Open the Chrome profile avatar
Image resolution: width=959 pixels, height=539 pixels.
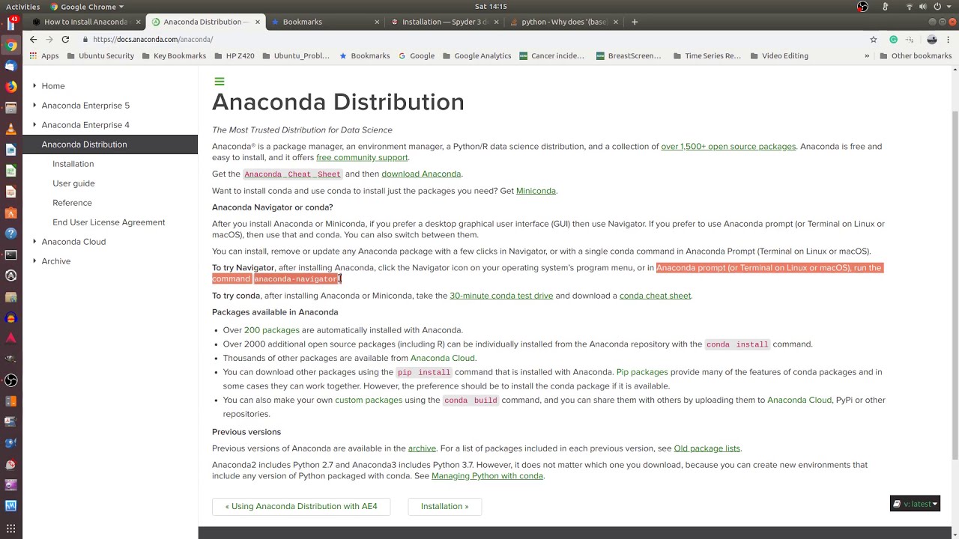(x=932, y=39)
